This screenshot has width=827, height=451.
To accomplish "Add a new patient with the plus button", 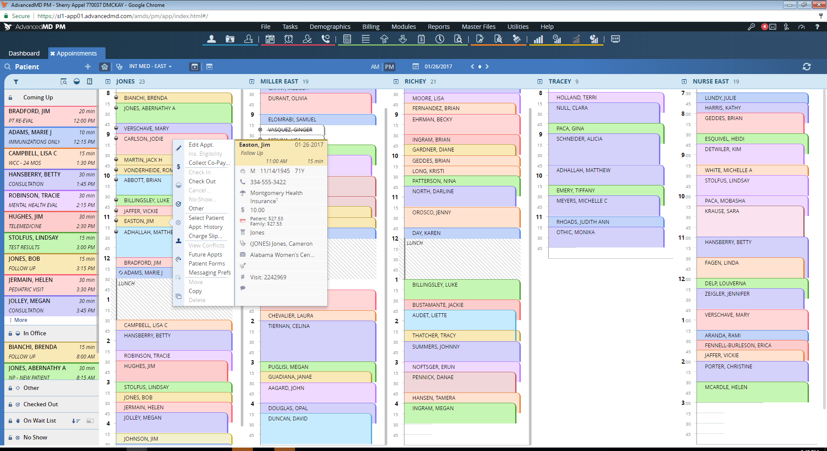I will [87, 67].
